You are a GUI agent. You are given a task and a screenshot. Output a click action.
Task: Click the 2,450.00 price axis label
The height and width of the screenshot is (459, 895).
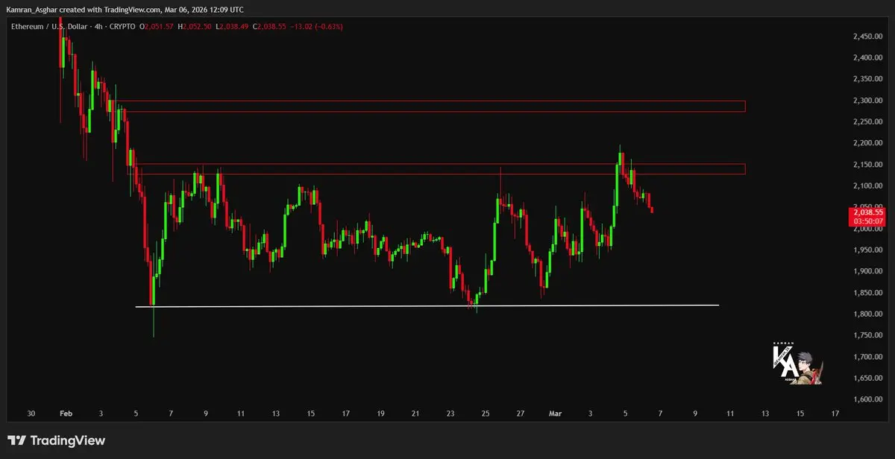(867, 36)
